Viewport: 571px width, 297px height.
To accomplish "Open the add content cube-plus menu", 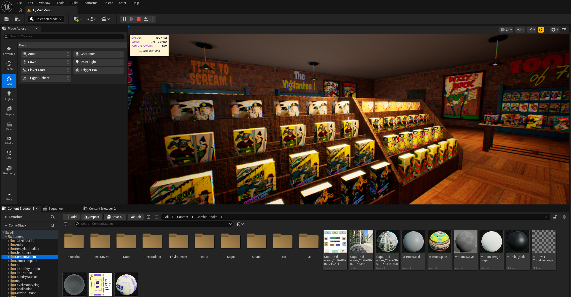I will (78, 19).
